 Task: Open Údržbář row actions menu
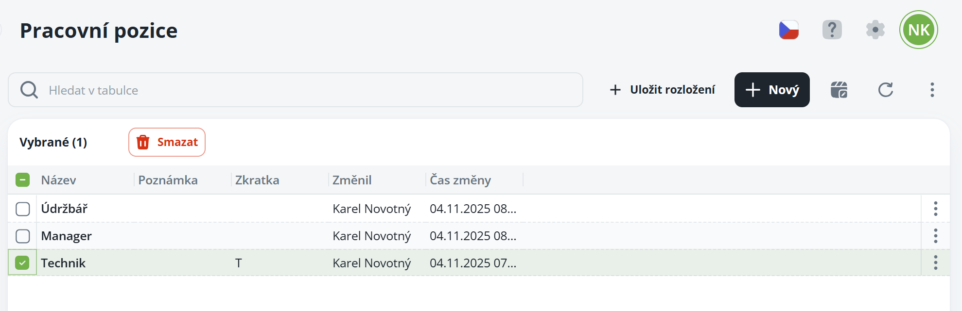coord(935,209)
